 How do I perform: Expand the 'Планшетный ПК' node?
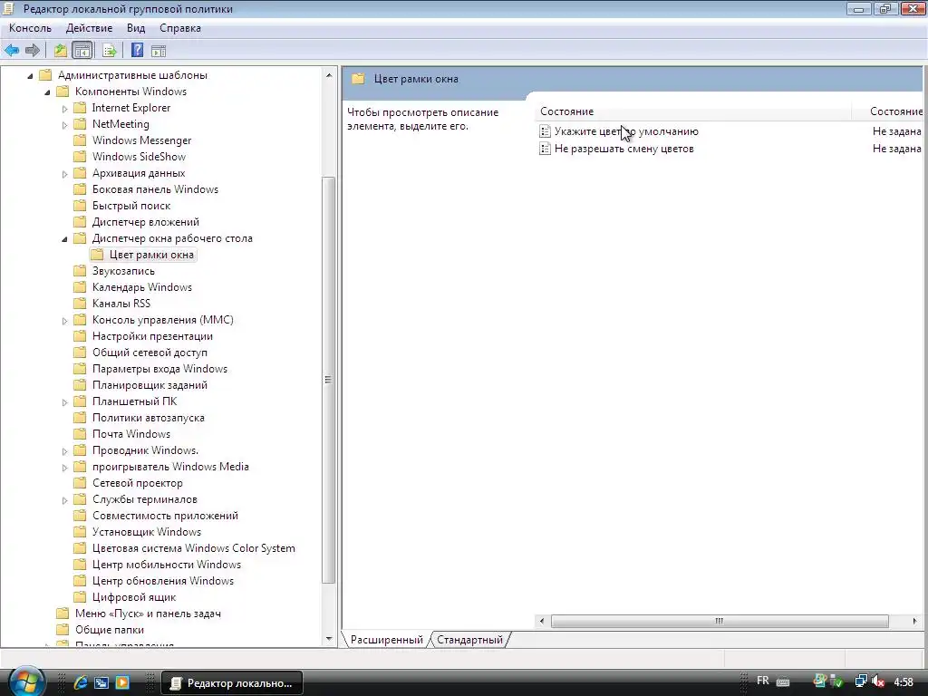click(x=64, y=402)
